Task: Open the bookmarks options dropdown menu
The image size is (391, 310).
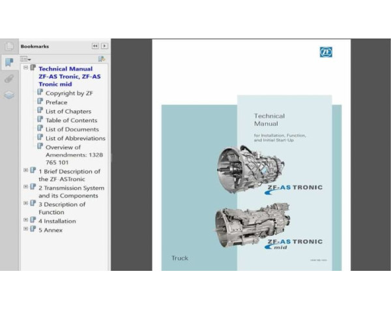Action: pos(26,59)
